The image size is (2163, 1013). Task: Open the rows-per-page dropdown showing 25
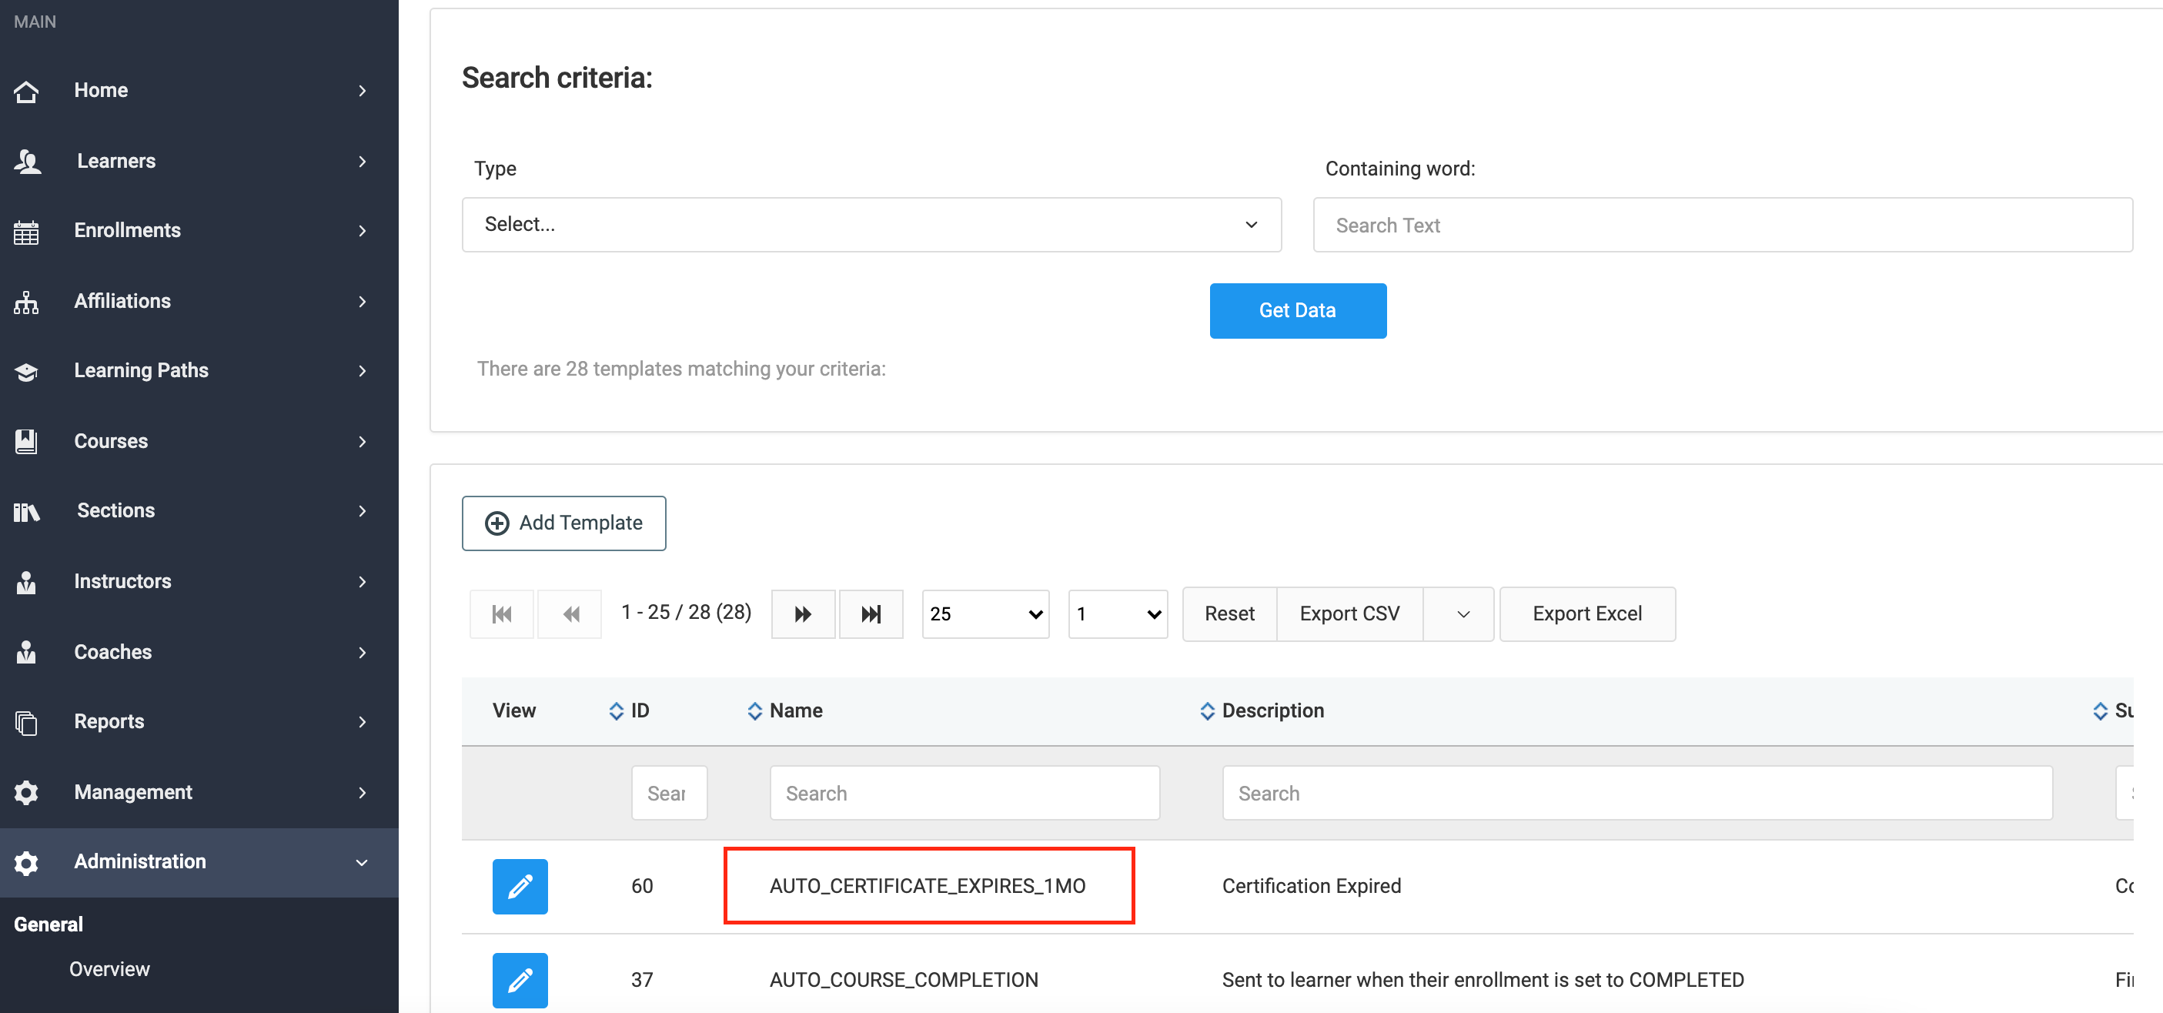[x=985, y=614]
